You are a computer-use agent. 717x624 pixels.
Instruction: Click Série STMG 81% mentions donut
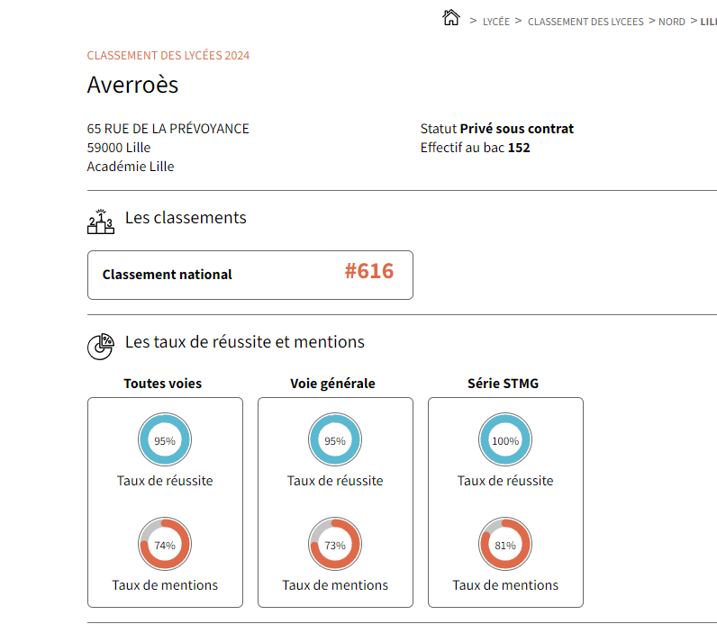(505, 544)
